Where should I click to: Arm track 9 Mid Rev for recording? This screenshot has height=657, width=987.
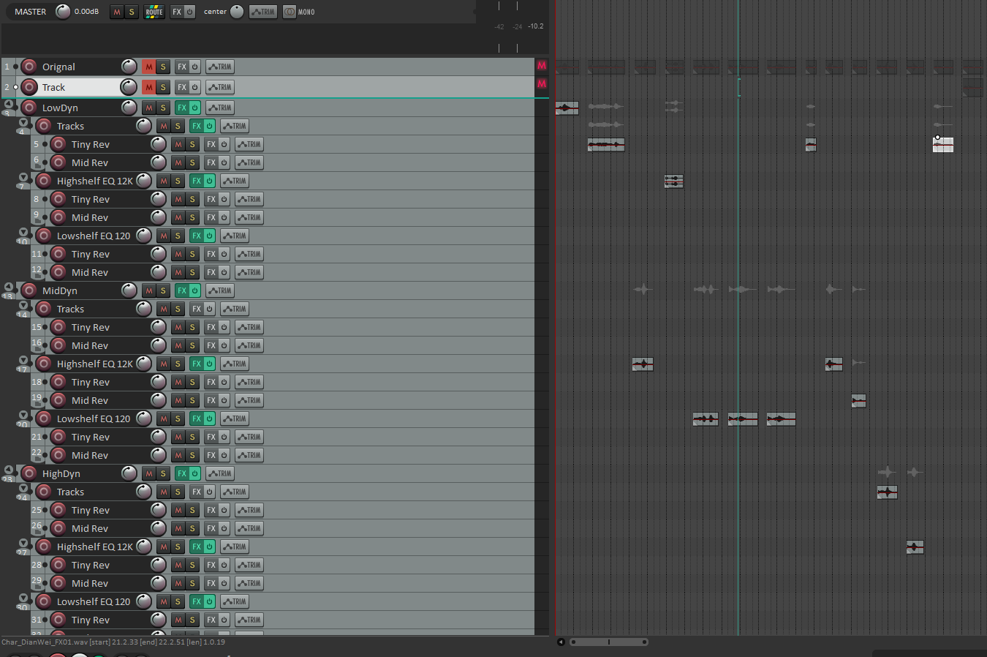[x=58, y=217]
